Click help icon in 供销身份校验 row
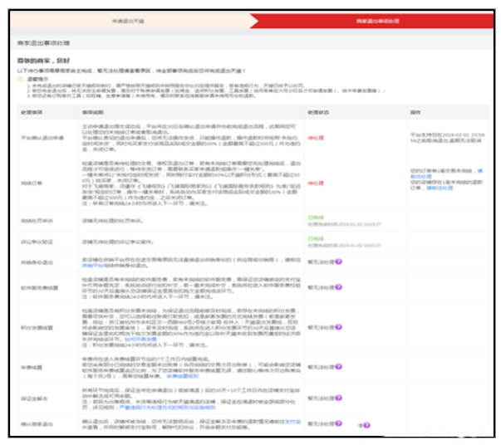The width and height of the screenshot is (501, 445). (x=339, y=261)
